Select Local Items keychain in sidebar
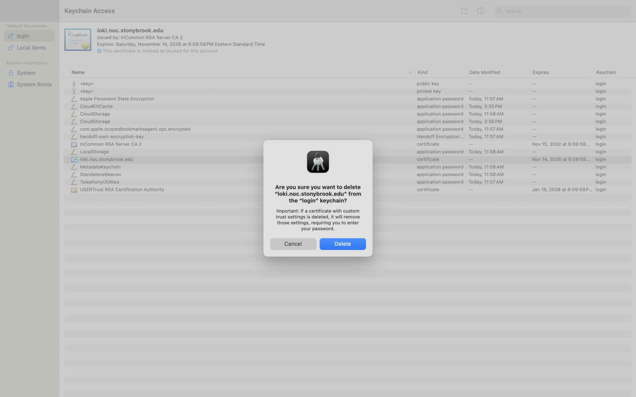Screen dimensions: 636x397 pyautogui.click(x=29, y=48)
